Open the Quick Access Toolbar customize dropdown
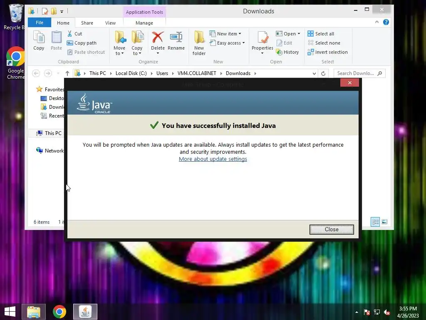The width and height of the screenshot is (426, 320). (x=62, y=11)
